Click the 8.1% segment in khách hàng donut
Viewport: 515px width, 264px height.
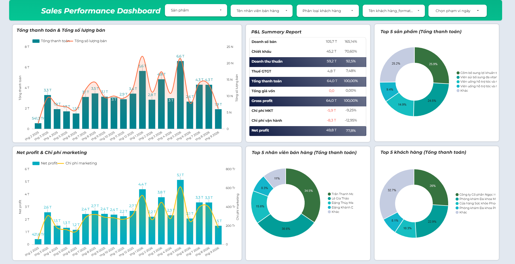(395, 221)
